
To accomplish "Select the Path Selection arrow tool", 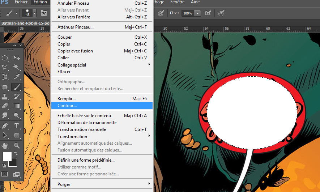I will coord(5,135).
